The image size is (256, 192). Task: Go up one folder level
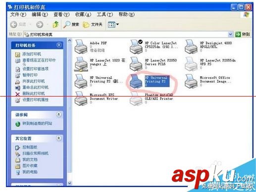pyautogui.click(x=55, y=24)
